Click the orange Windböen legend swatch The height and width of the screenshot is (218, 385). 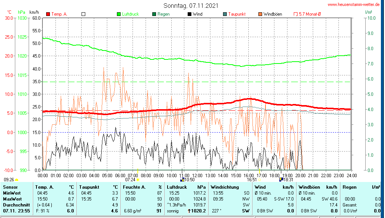click(x=260, y=14)
